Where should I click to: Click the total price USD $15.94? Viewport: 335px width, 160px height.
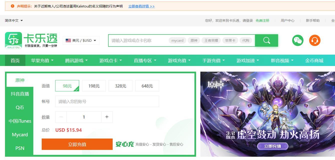(x=68, y=130)
